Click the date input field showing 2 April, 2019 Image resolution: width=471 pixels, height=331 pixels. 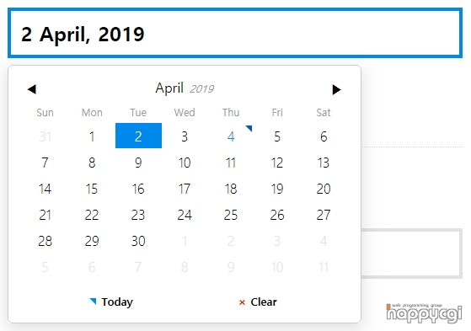pos(235,33)
